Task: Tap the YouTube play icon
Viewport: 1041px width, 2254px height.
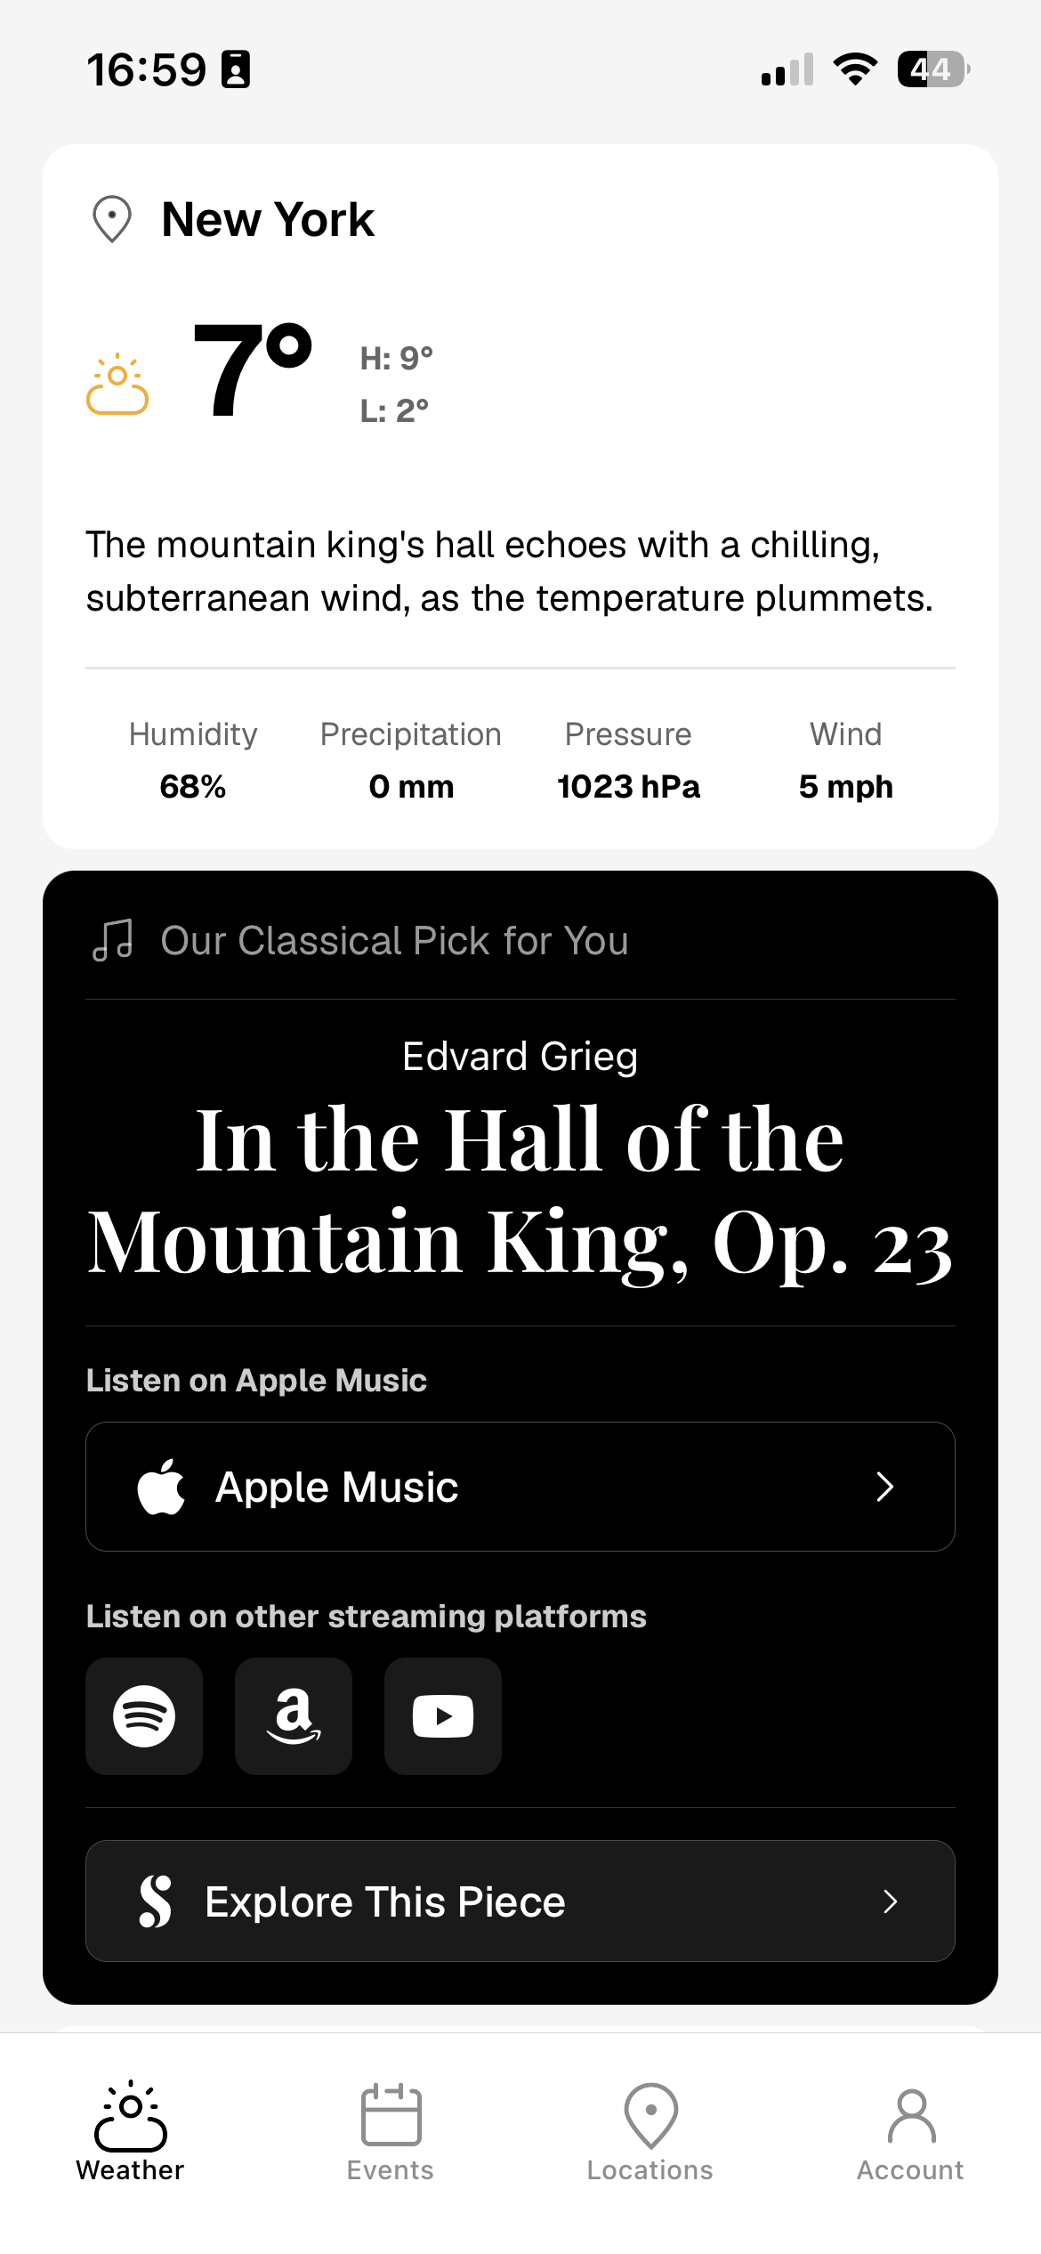Action: pyautogui.click(x=443, y=1715)
